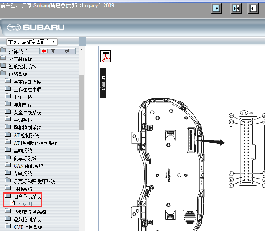The image size is (265, 231).
Task: Open the 布线图 wiring diagram link
Action: (25, 204)
